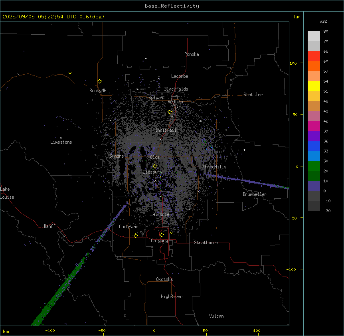Click the Didsbury city label
Image resolution: width=344 pixels, height=336 pixels.
coord(152,172)
